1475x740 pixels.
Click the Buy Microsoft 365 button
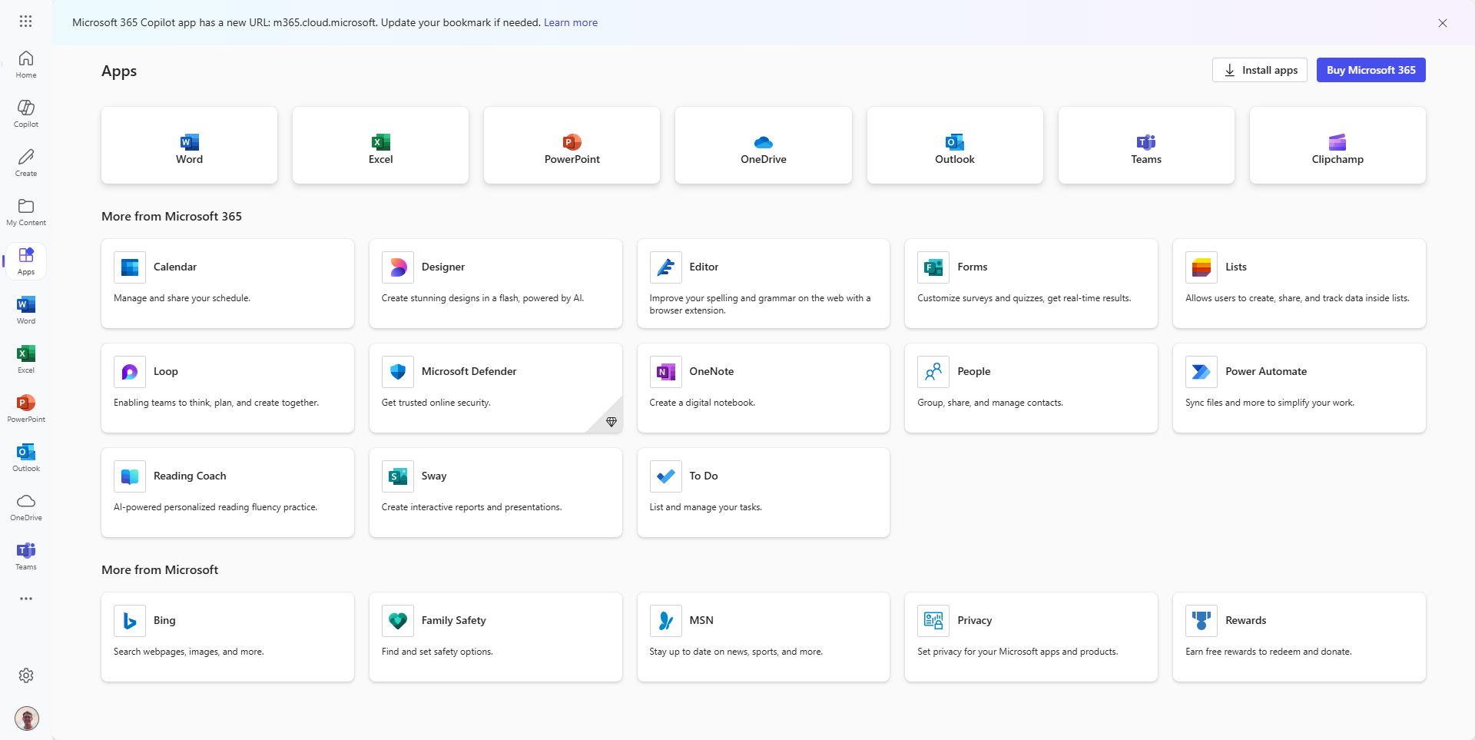tap(1371, 70)
